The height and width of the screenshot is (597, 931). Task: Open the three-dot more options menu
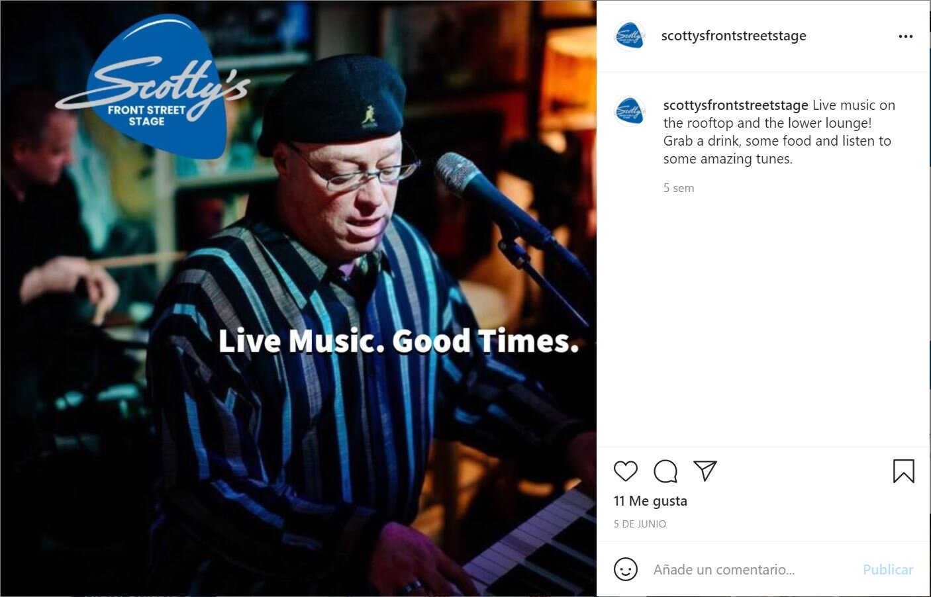(x=905, y=36)
